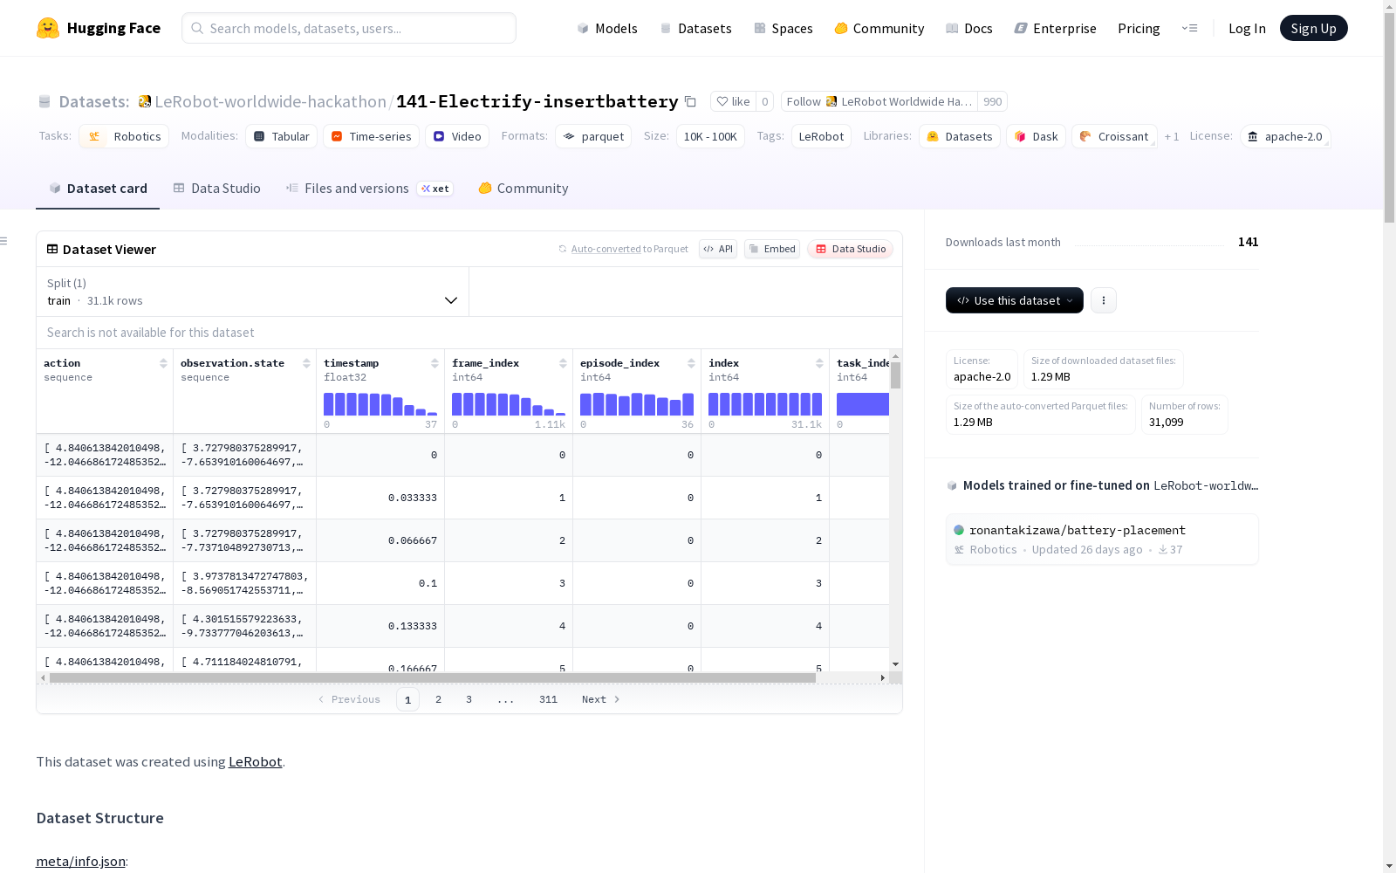Copy dataset name with the copy icon
This screenshot has width=1396, height=873.
click(690, 101)
